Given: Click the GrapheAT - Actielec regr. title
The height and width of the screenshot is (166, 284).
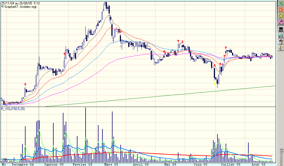Looking at the screenshot, I should [x=19, y=7].
